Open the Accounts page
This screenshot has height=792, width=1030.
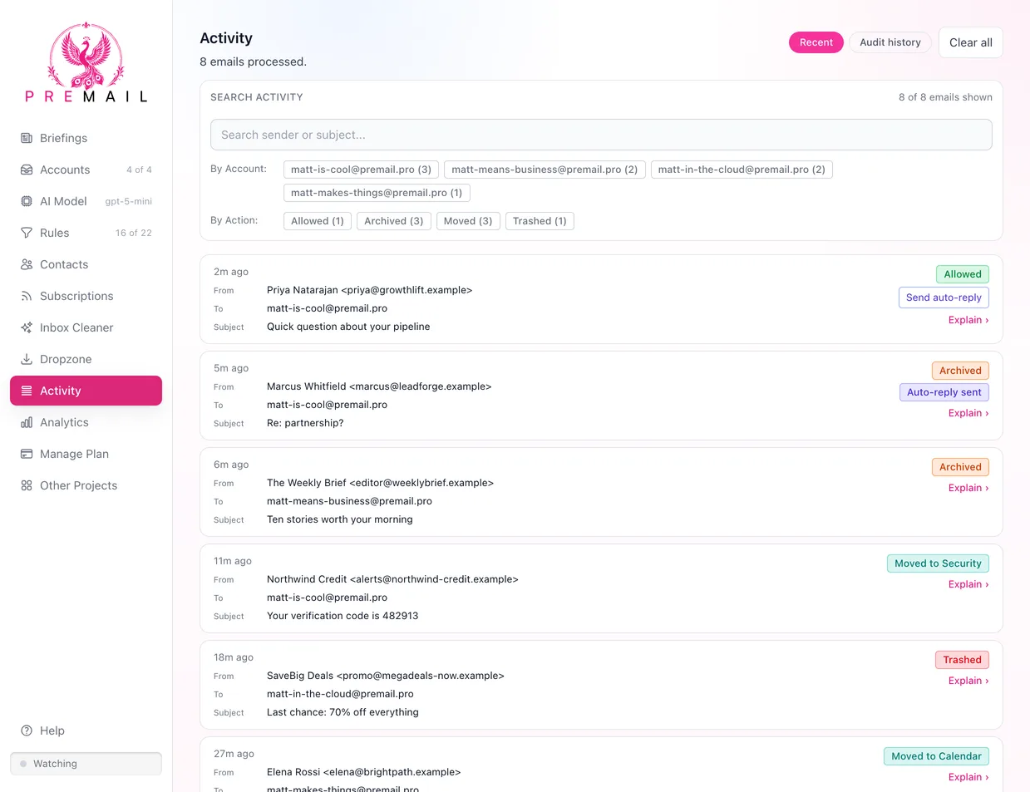86,170
